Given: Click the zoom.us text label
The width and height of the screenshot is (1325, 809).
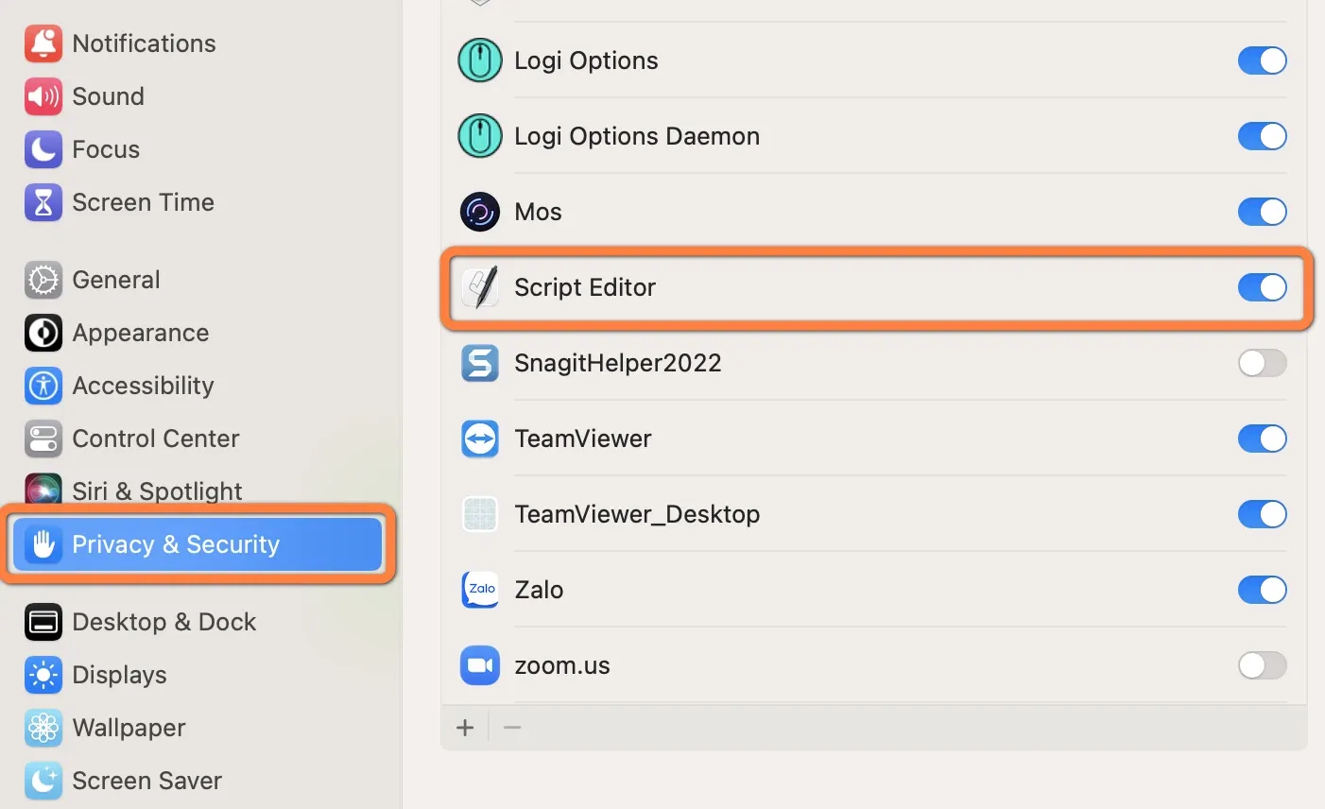Looking at the screenshot, I should 562,665.
